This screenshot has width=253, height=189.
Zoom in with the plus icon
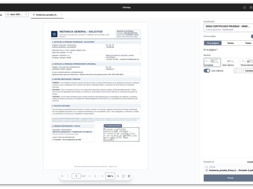point(118,176)
